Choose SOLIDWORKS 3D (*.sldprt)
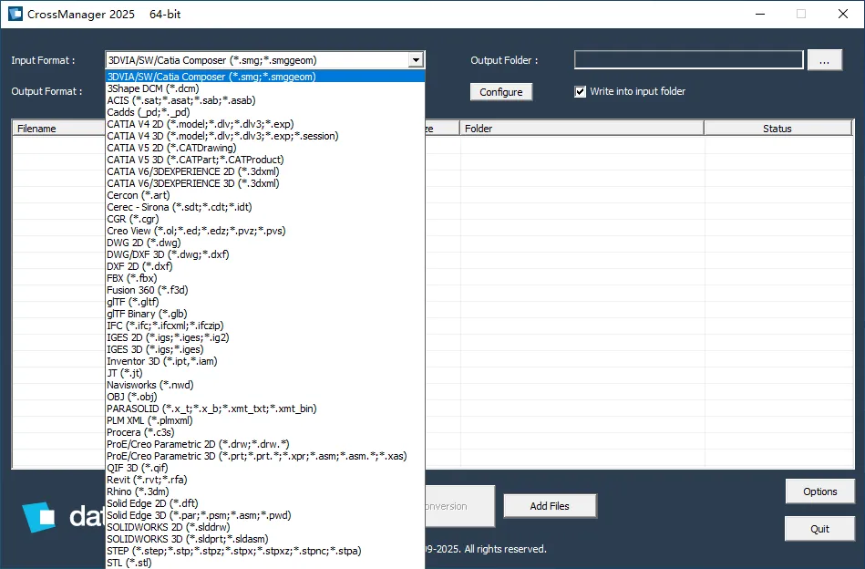This screenshot has height=569, width=865. [265, 539]
